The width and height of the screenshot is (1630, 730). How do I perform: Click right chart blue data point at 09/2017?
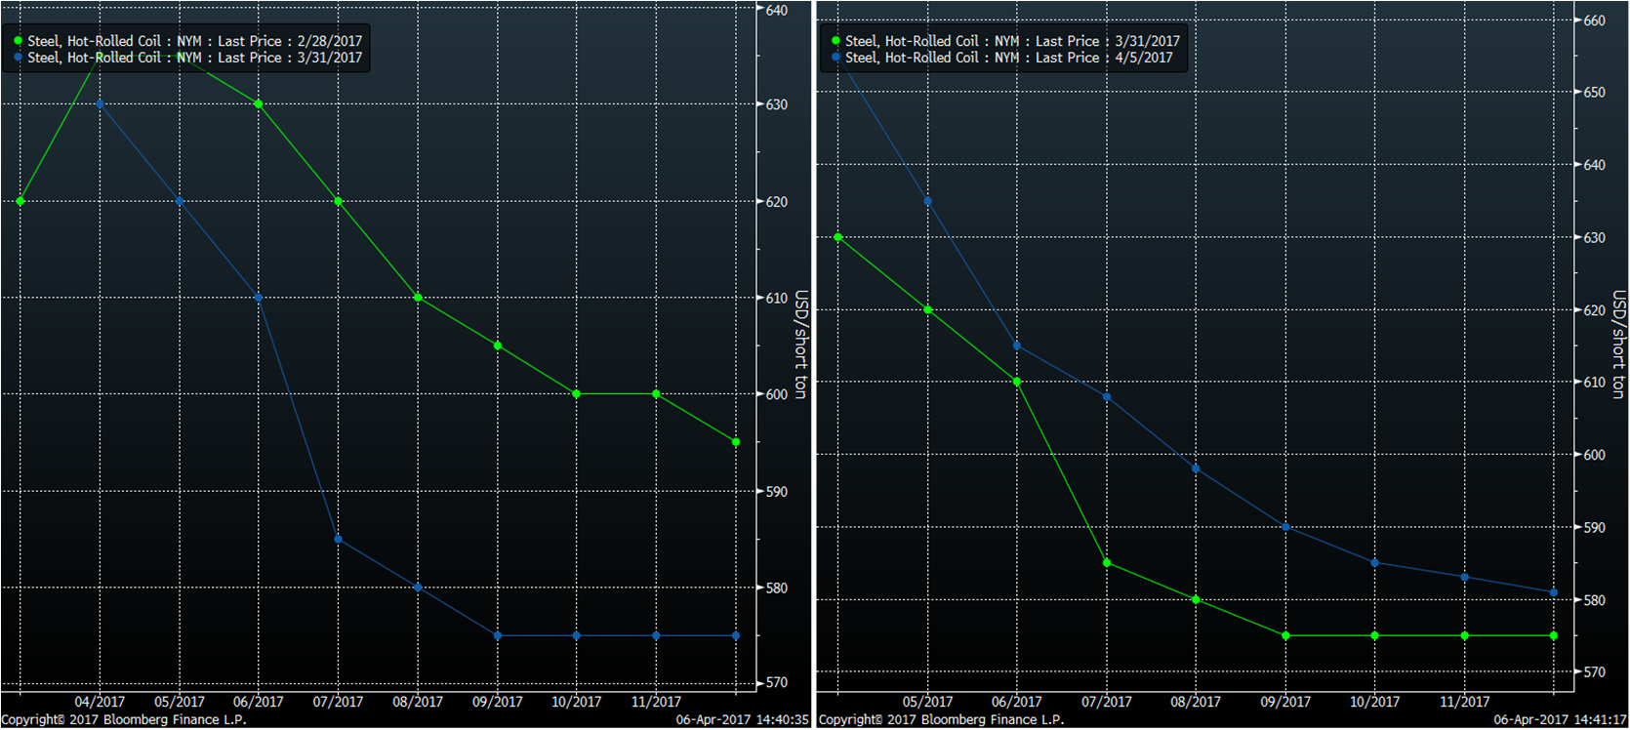click(x=1285, y=527)
